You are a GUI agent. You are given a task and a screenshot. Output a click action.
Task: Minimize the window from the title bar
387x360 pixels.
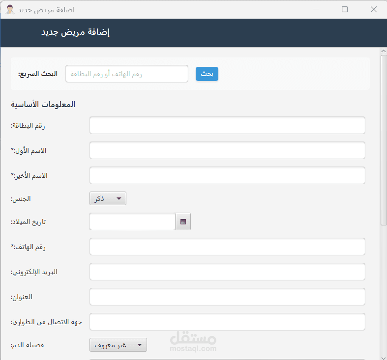tap(316, 9)
